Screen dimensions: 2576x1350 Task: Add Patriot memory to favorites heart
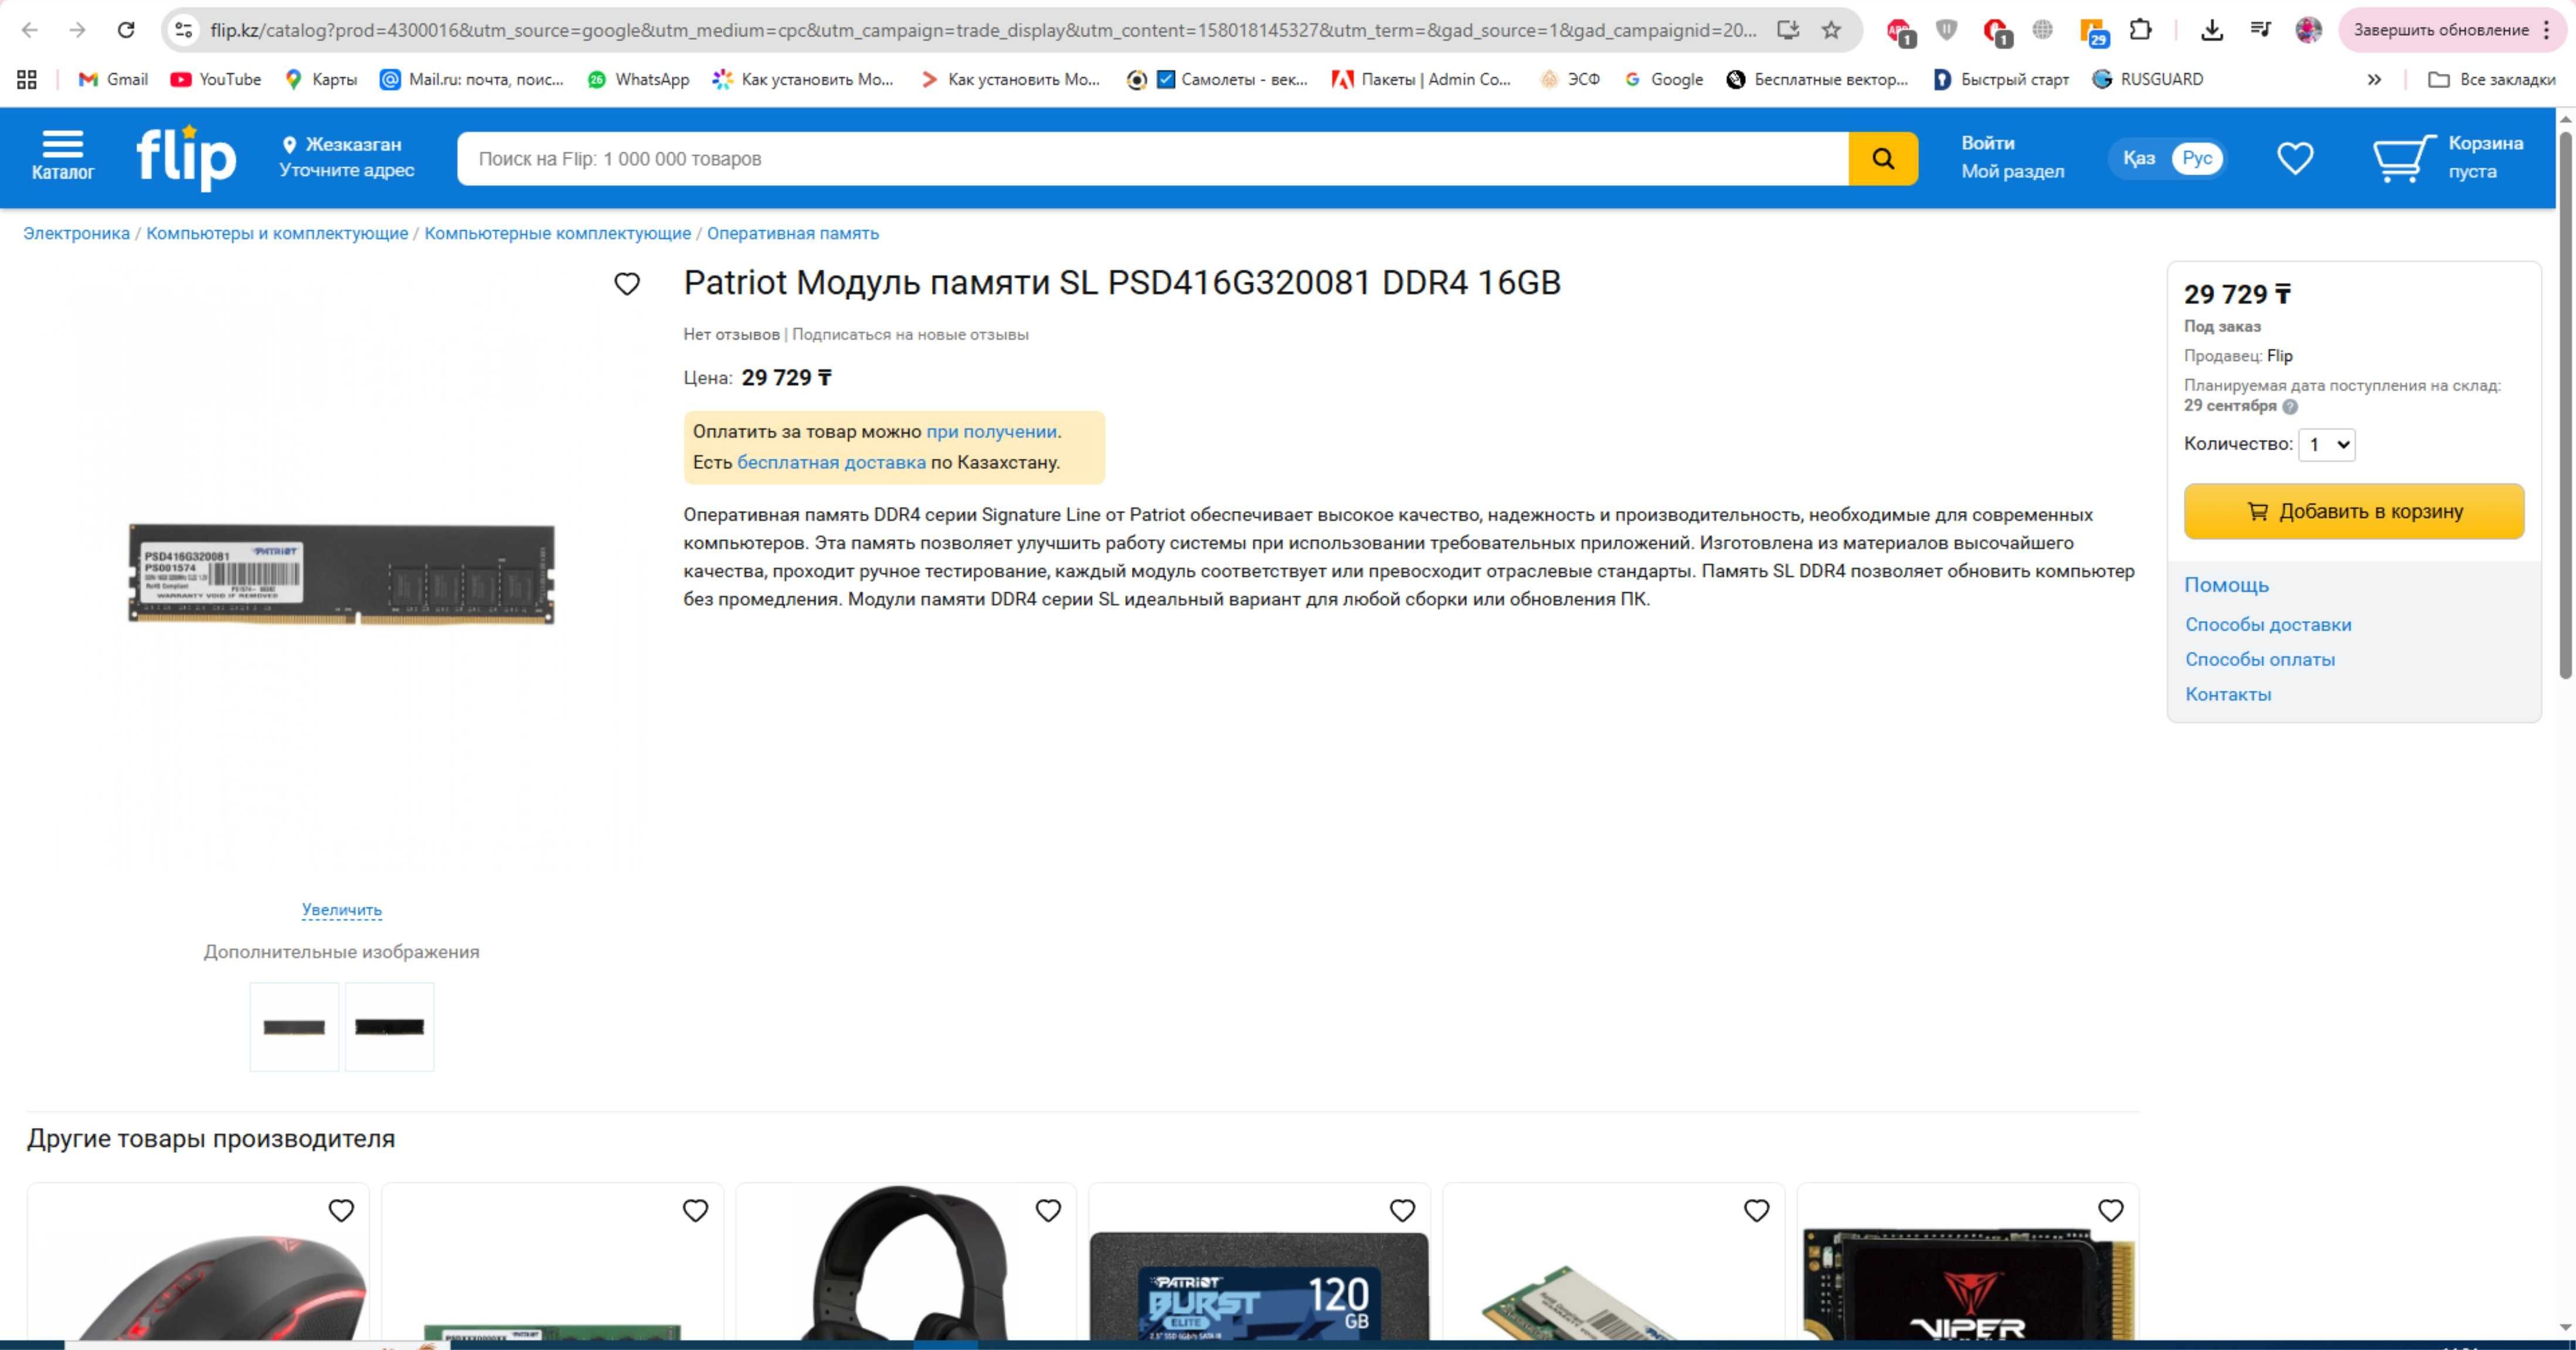[627, 285]
